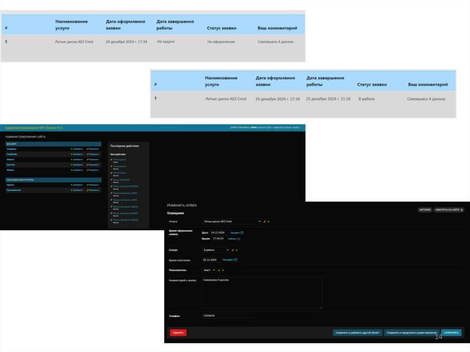This screenshot has height=352, width=470.
Task: Click 'Статус заявки' header of the second table
Action: click(372, 84)
